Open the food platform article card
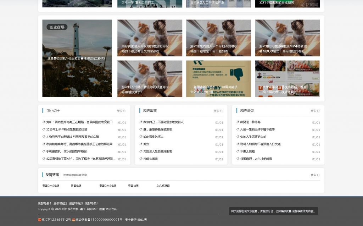 coord(287,79)
